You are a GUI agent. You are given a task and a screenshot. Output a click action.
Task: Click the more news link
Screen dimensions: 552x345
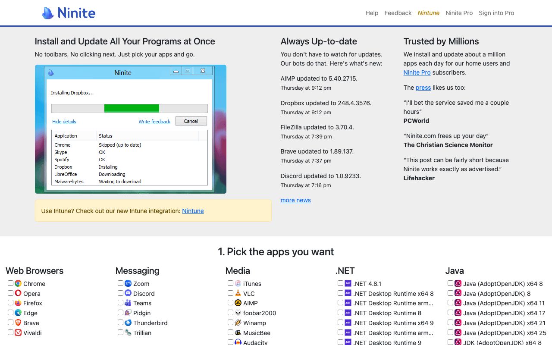(295, 200)
